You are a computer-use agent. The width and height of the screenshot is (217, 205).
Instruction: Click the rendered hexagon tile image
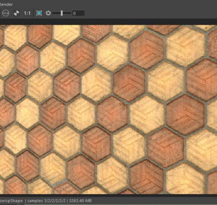coord(108,110)
